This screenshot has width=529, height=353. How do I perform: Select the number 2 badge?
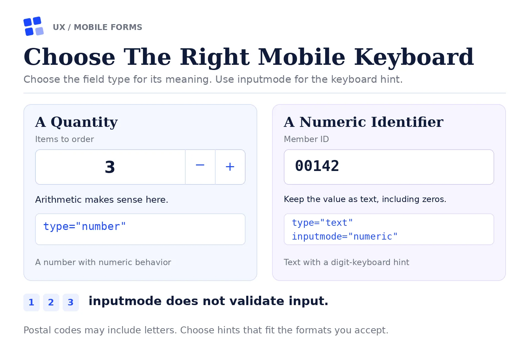(x=51, y=302)
